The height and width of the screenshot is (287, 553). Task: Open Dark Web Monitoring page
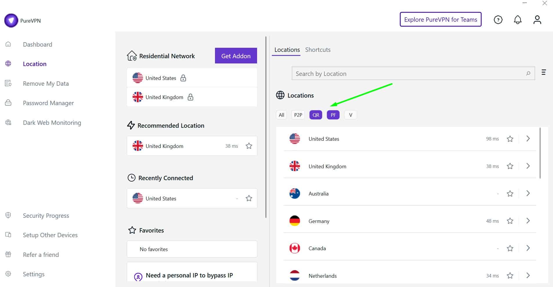tap(52, 123)
